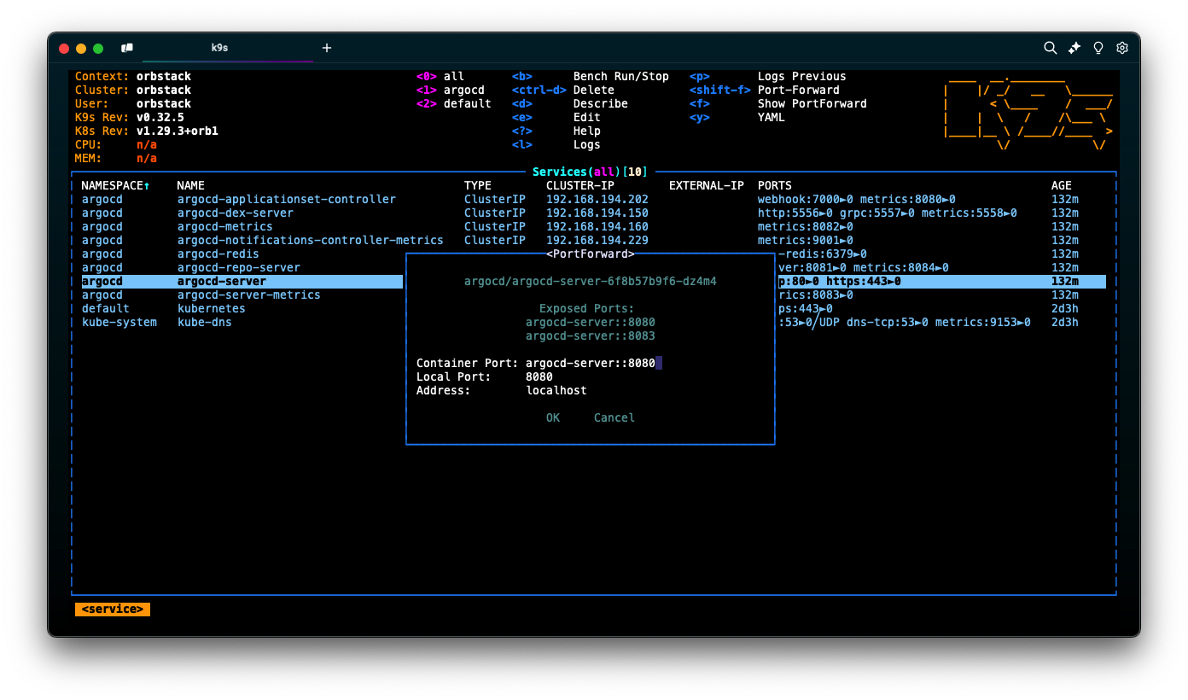
Task: Click the Logs command hint next to <l>
Action: tap(587, 144)
